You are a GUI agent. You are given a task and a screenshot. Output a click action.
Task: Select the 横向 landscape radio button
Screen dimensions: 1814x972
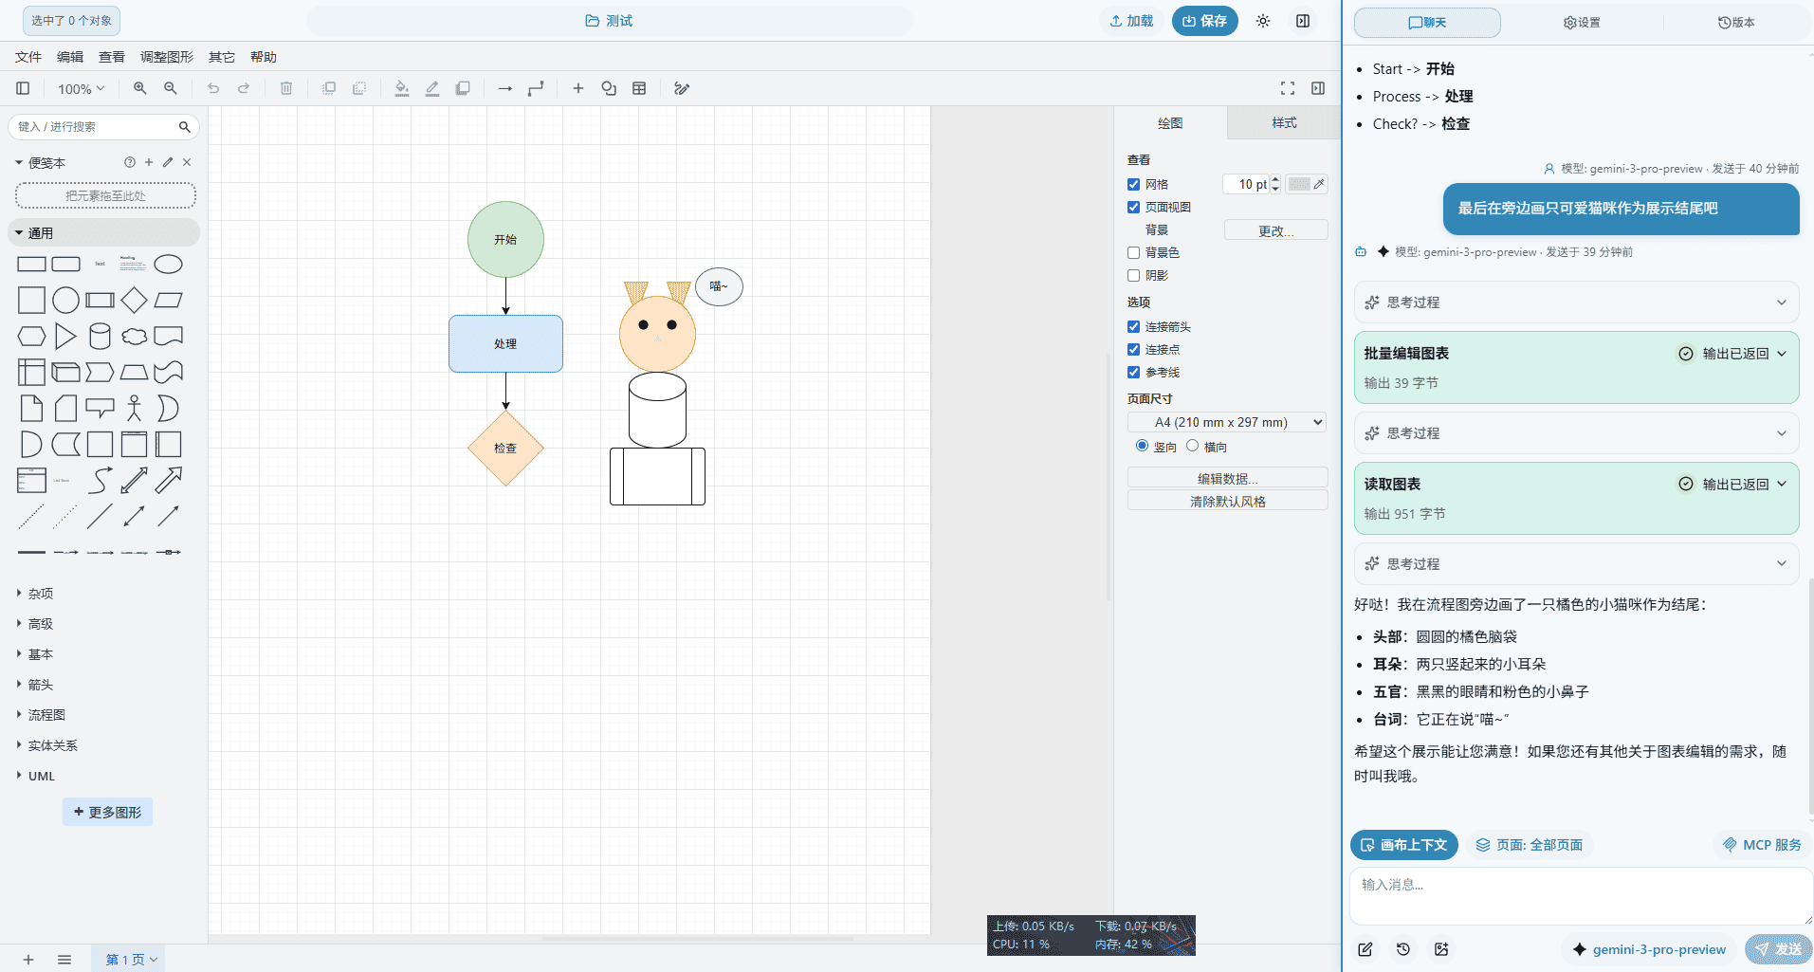1193,447
